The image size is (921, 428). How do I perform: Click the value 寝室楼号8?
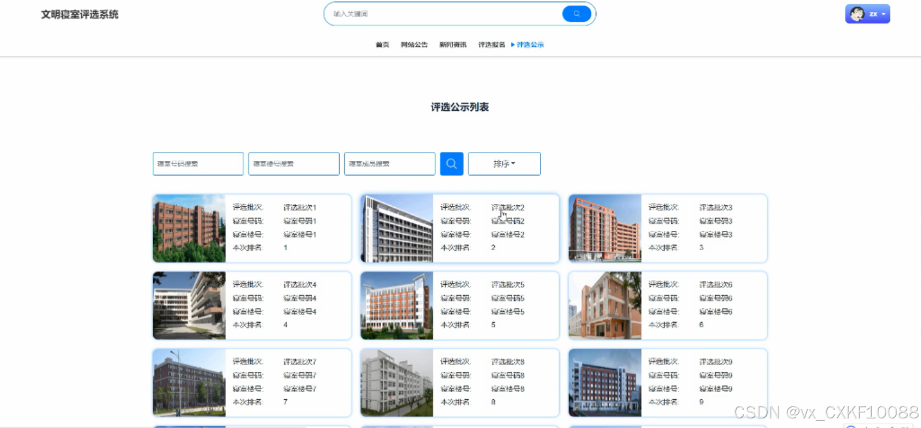[x=508, y=389]
